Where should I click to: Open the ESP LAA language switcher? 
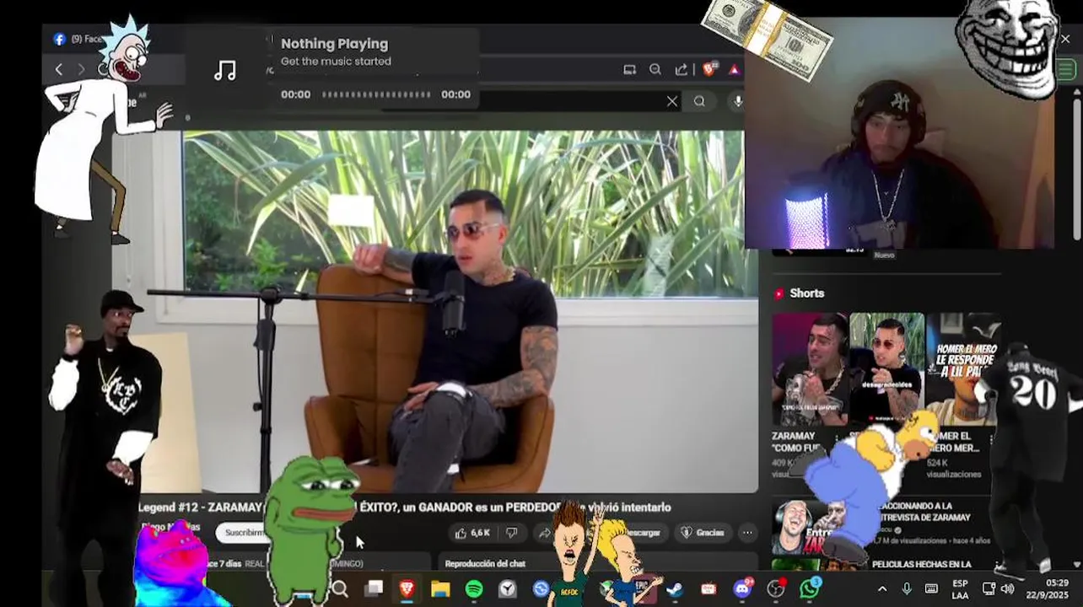tap(960, 588)
